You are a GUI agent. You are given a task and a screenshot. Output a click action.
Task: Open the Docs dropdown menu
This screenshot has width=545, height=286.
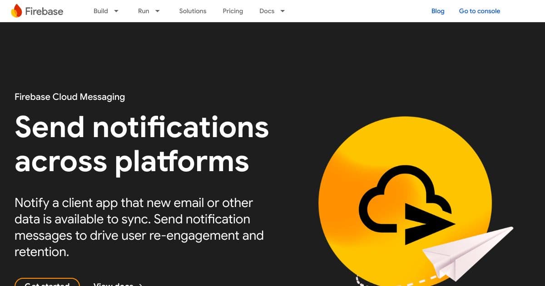272,11
